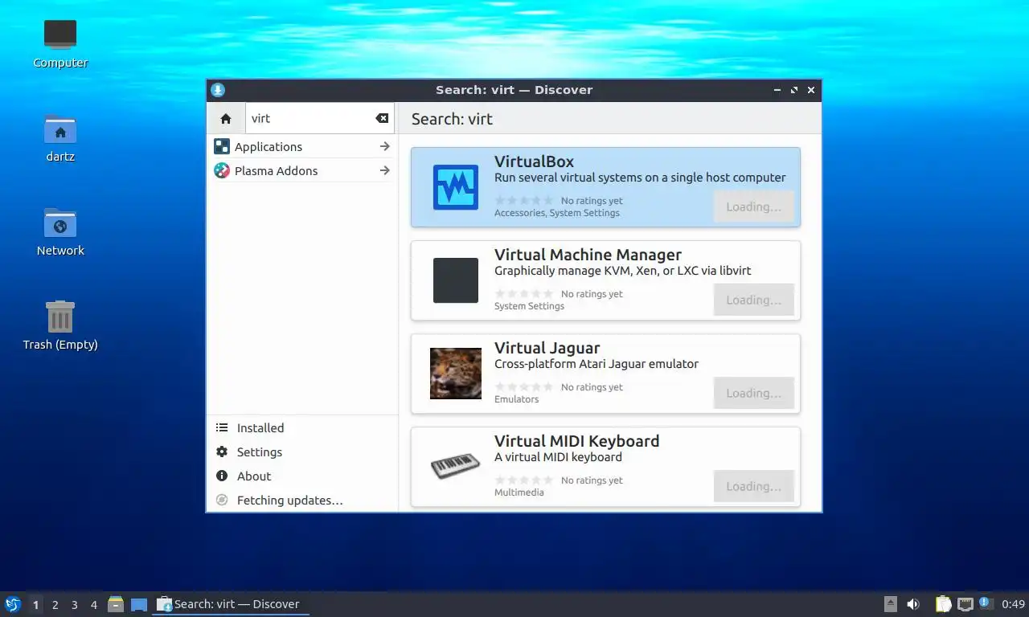Click the Applications category icon

coord(222,146)
